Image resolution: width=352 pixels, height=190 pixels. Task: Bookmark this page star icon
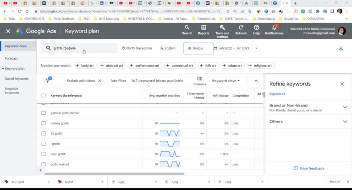tap(250, 11)
